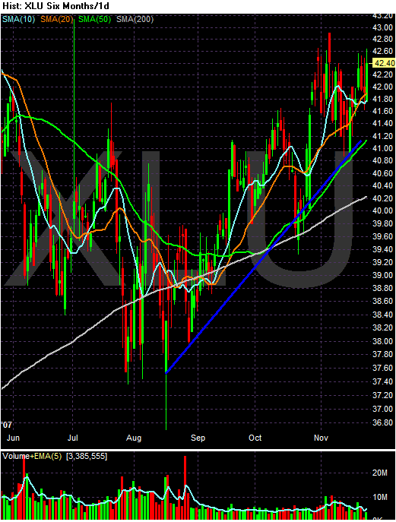The image size is (396, 522).
Task: Click the '07 year marker
Action: pyautogui.click(x=7, y=425)
